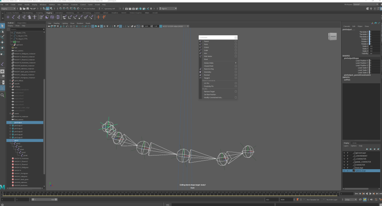
Task: Click the time slider ruler
Action: pos(170,194)
